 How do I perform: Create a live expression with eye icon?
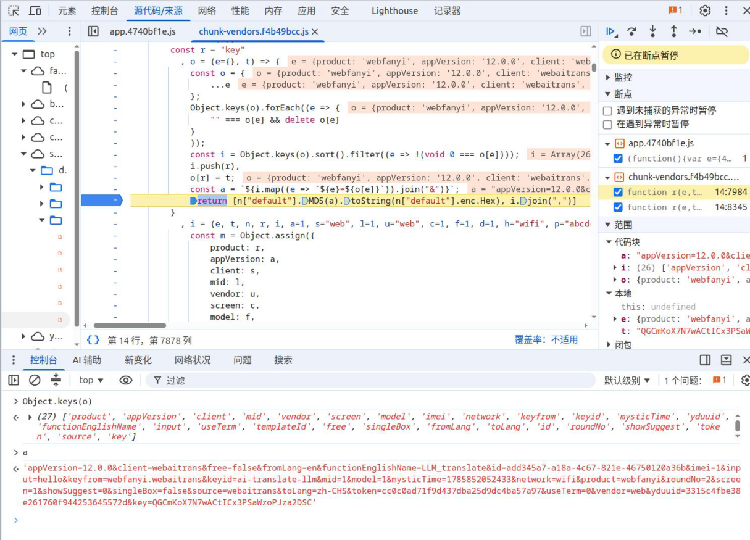(x=126, y=380)
